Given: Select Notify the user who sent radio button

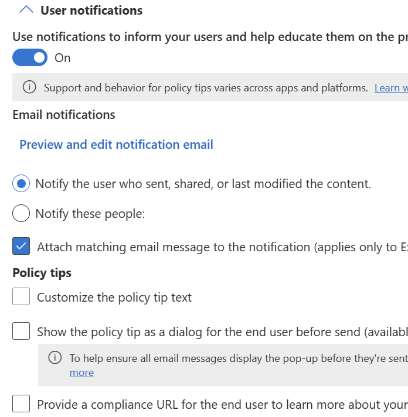Looking at the screenshot, I should [x=21, y=184].
